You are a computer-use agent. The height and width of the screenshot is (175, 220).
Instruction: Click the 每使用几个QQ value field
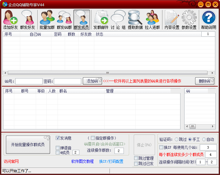pos(208,147)
